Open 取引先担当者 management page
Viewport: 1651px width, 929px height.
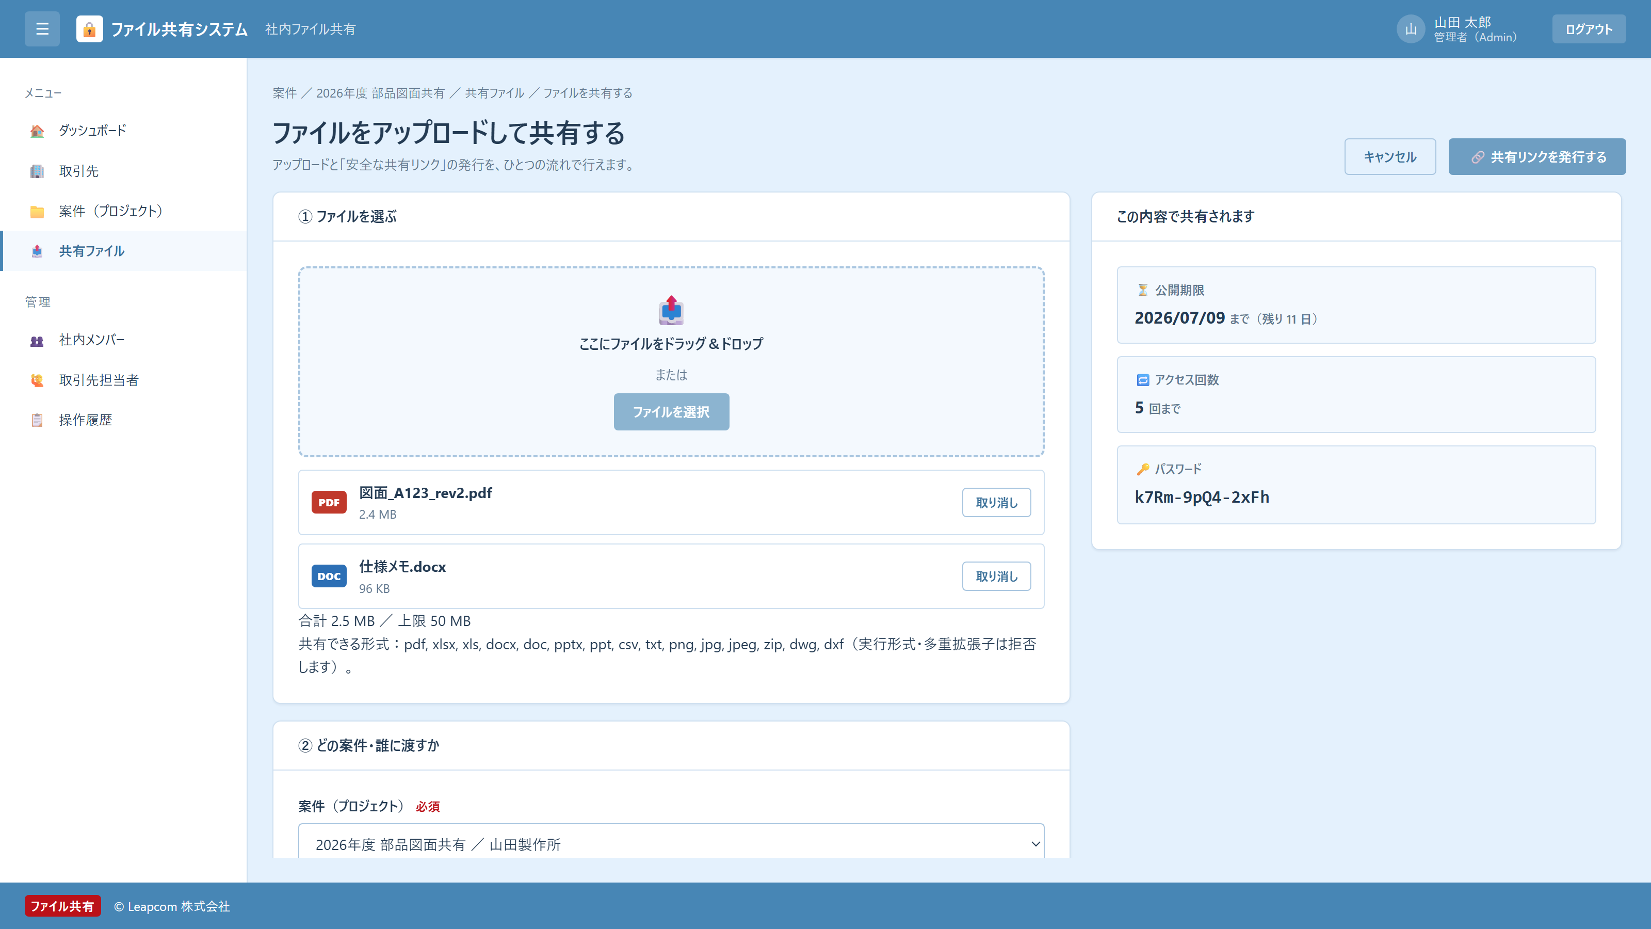124,380
